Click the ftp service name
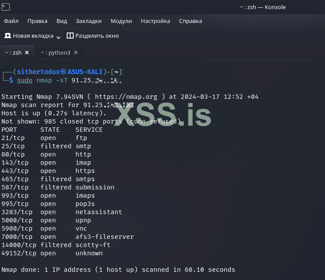This screenshot has width=325, height=280. [81, 138]
